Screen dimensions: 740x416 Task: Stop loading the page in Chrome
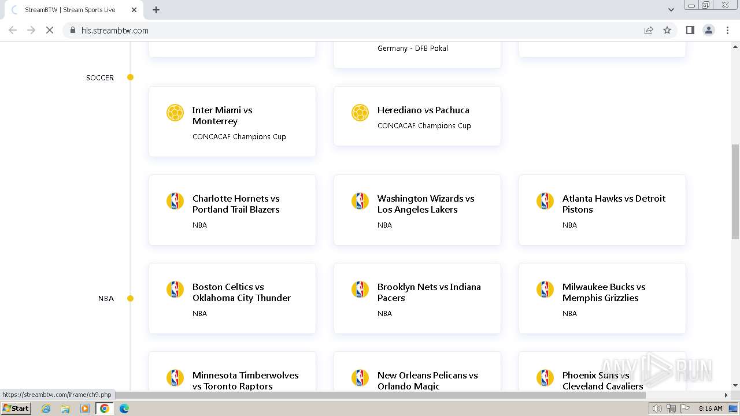point(50,30)
